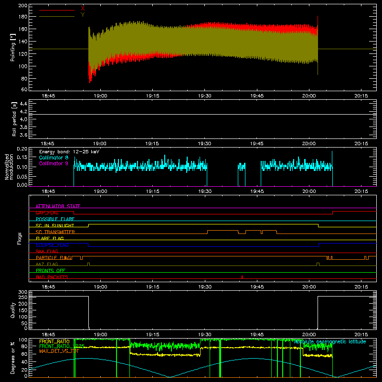Click the '300' value on Quality axis

(x=23, y=292)
